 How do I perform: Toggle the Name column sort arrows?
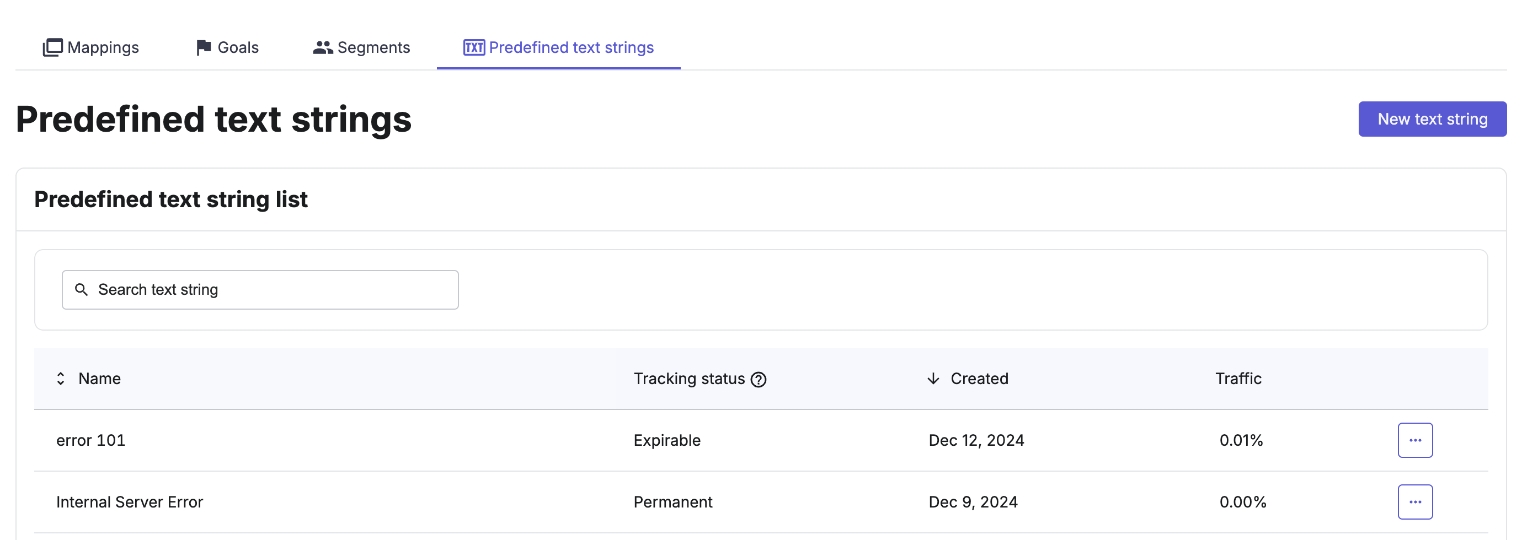(60, 379)
